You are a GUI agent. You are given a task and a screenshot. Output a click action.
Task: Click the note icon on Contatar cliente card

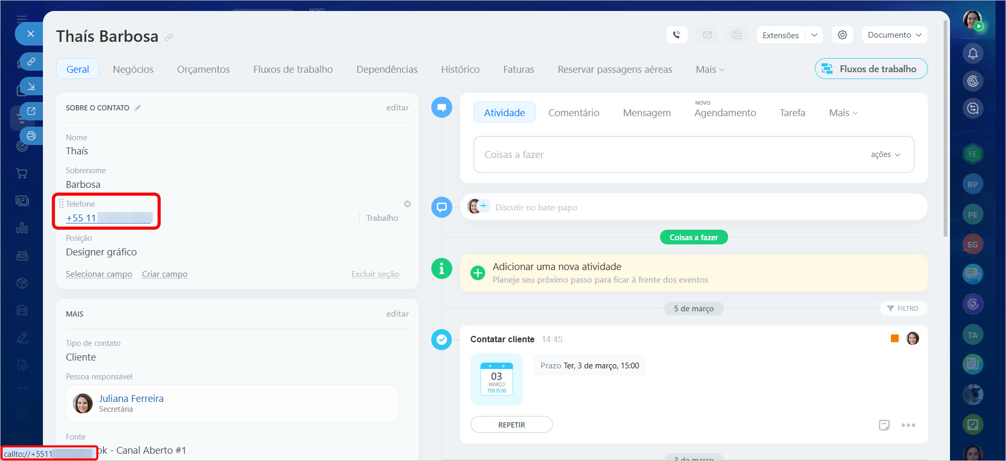[x=884, y=425]
